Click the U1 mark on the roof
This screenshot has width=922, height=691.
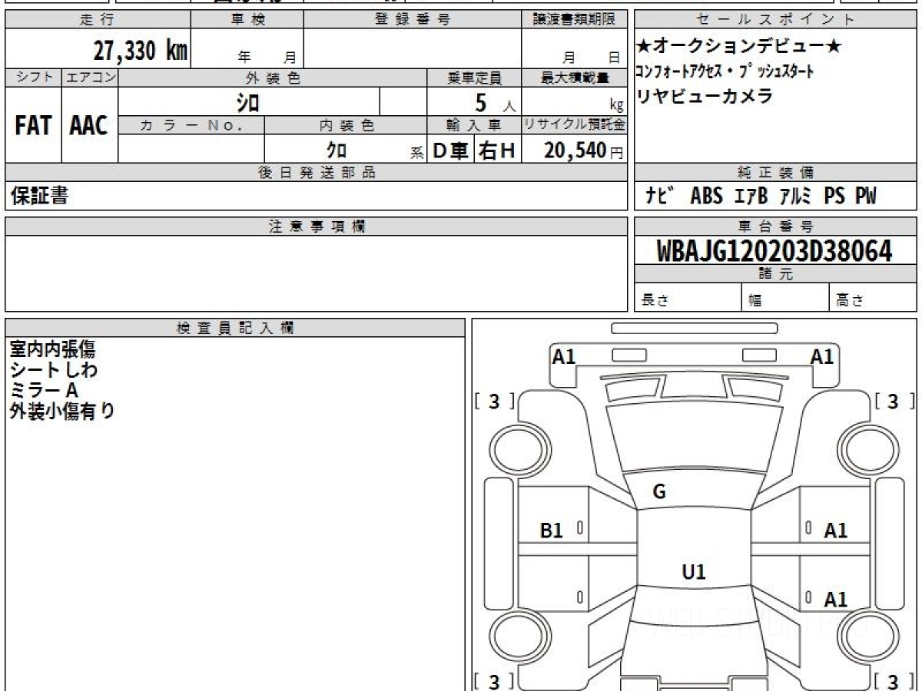tap(694, 572)
